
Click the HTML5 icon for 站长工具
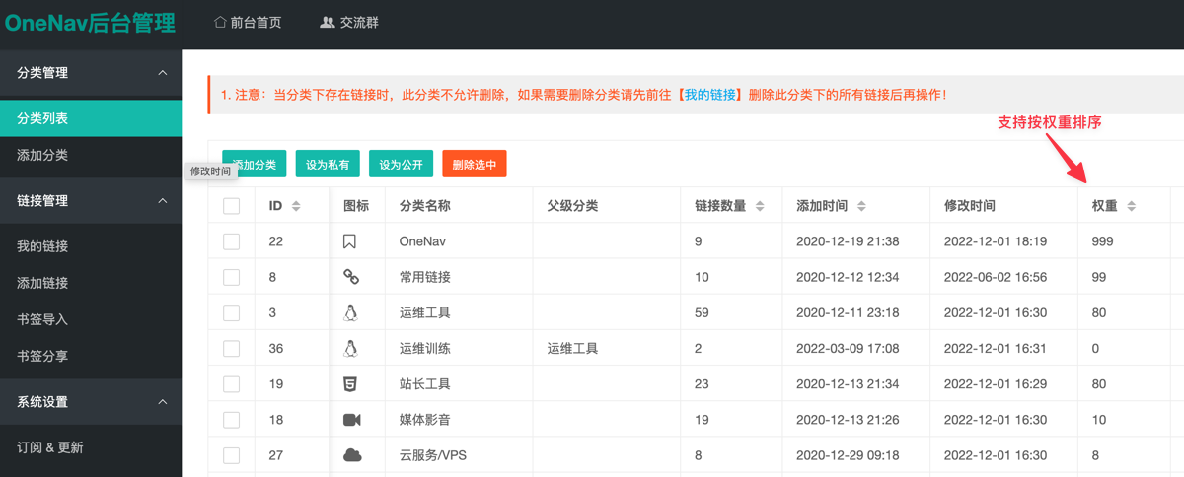350,383
